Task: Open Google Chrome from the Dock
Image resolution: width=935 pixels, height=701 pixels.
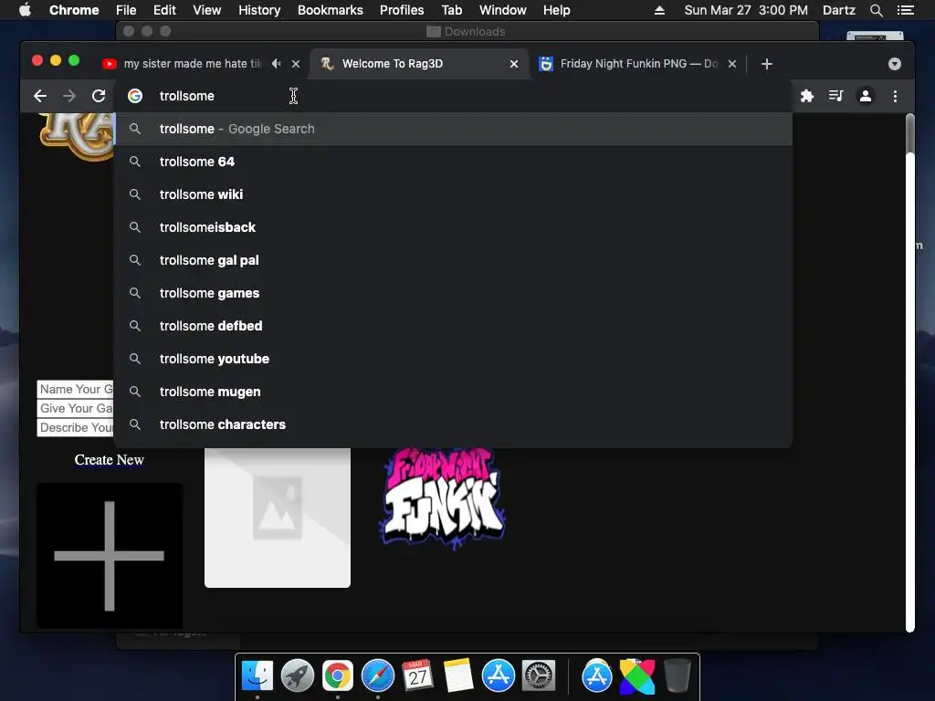Action: tap(338, 676)
